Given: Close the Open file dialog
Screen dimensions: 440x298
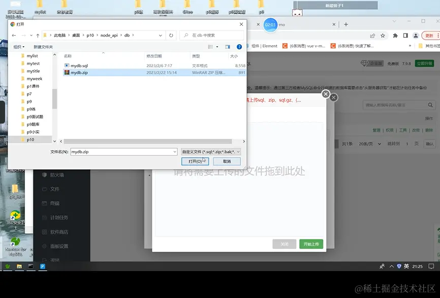Looking at the screenshot, I should click(241, 24).
